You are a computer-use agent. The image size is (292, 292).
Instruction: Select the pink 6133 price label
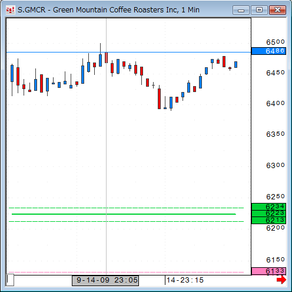point(268,271)
